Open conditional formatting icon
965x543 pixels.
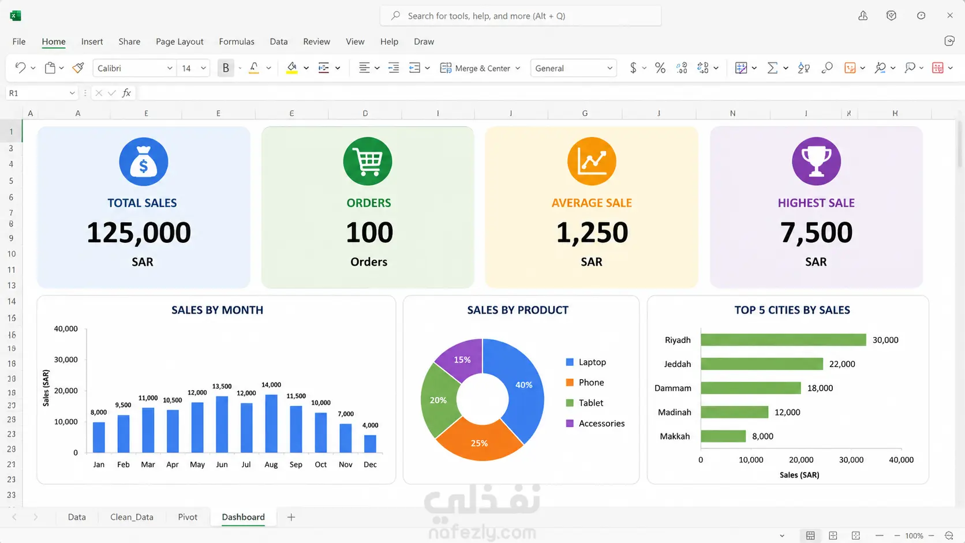(741, 68)
